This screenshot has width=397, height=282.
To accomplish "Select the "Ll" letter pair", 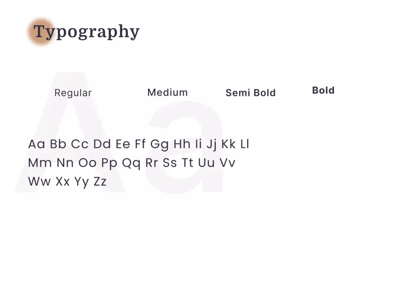I will click(245, 144).
